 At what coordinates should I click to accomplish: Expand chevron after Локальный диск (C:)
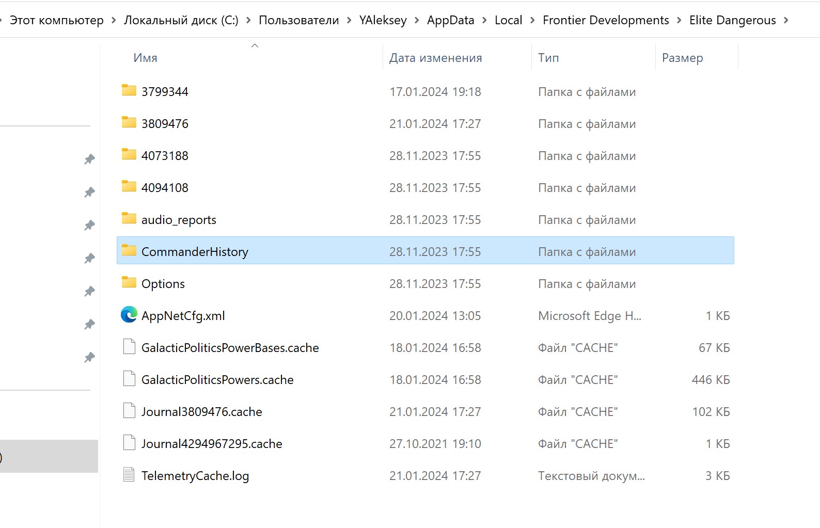(248, 20)
